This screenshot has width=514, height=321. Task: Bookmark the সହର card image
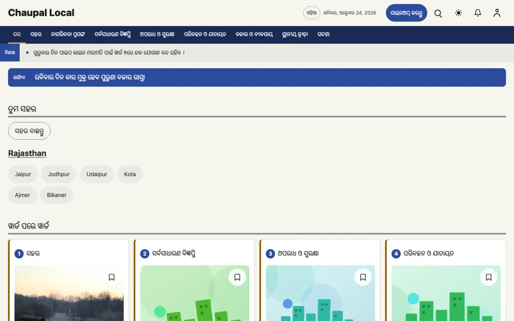pos(112,277)
